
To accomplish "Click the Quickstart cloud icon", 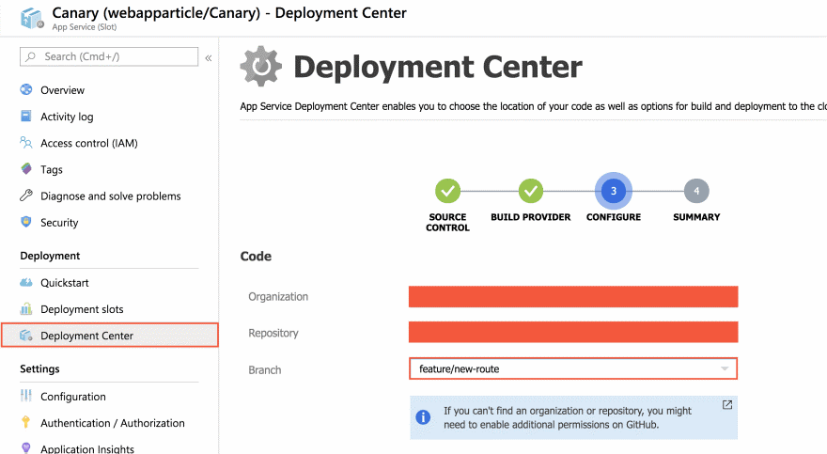I will click(26, 283).
